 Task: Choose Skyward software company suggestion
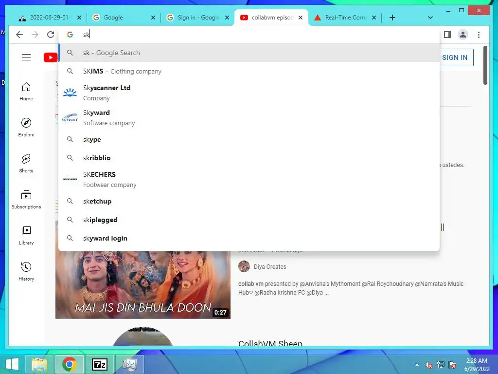tap(249, 118)
